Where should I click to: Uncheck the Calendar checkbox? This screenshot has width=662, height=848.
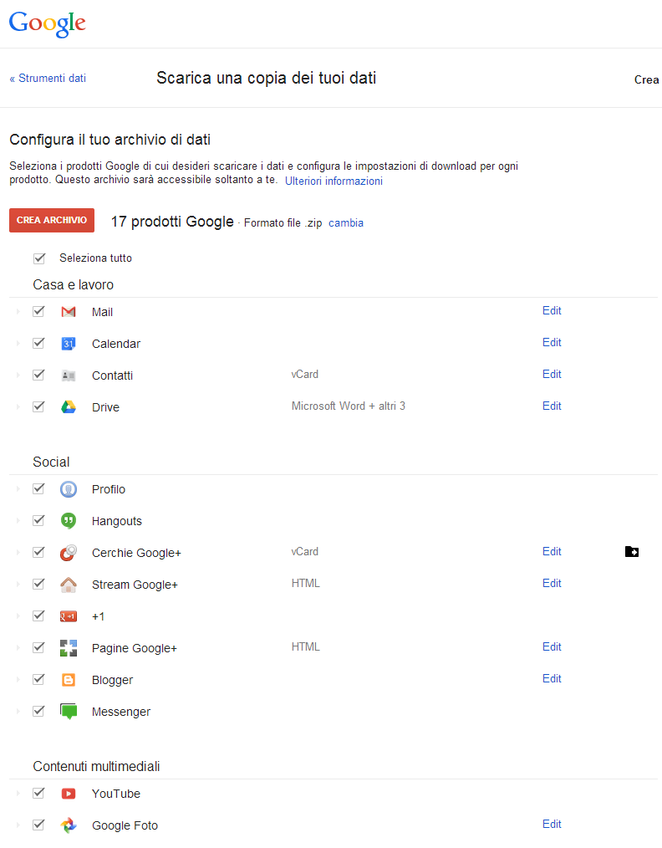coord(38,343)
